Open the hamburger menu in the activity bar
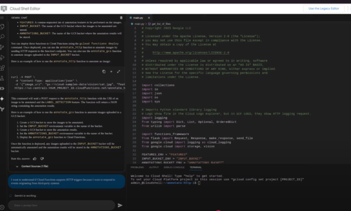The image size is (351, 211). pos(2,18)
